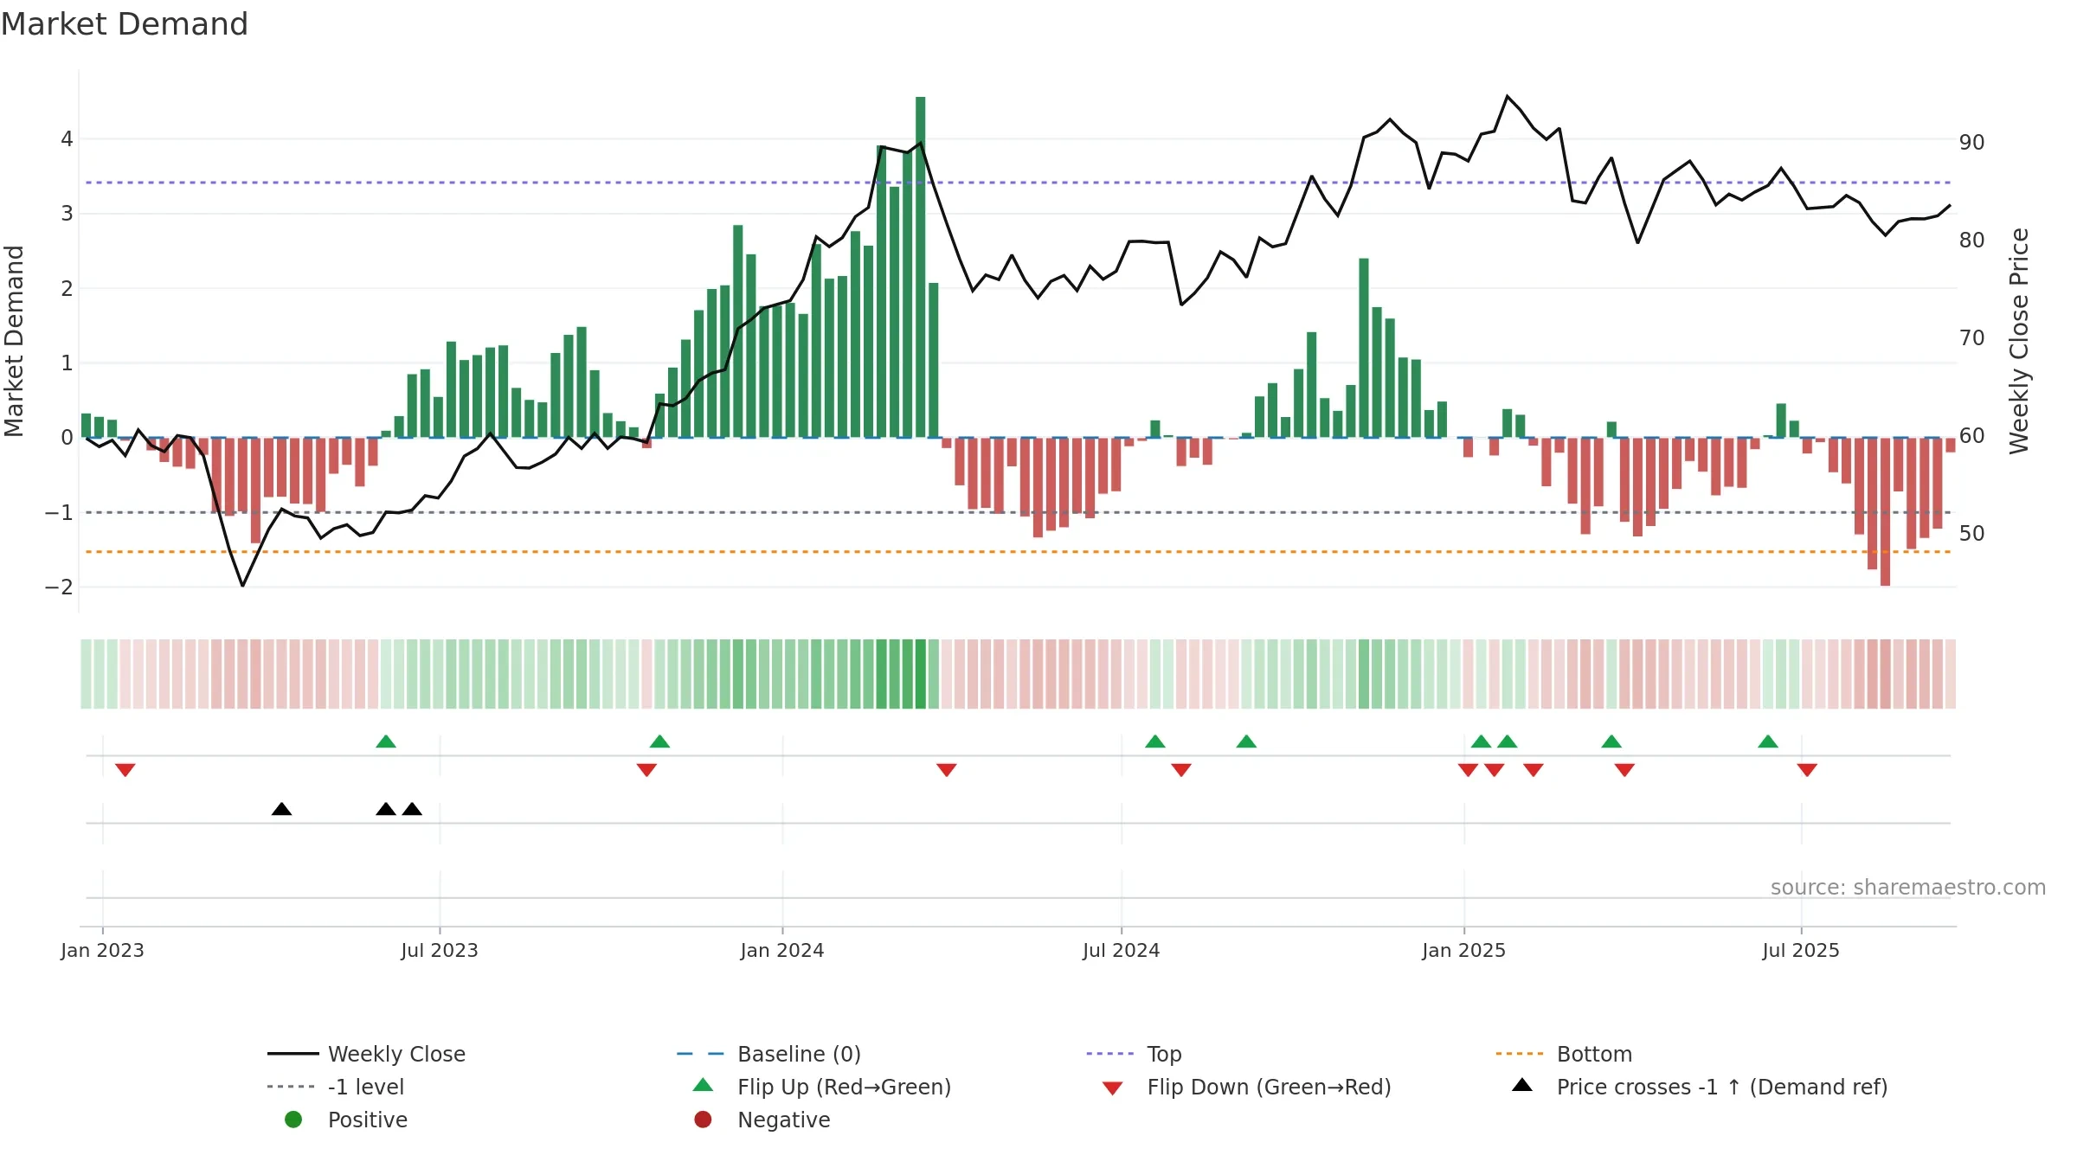Viewport: 2077px width, 1168px height.
Task: Click the Positive legend label
Action: [x=367, y=1120]
